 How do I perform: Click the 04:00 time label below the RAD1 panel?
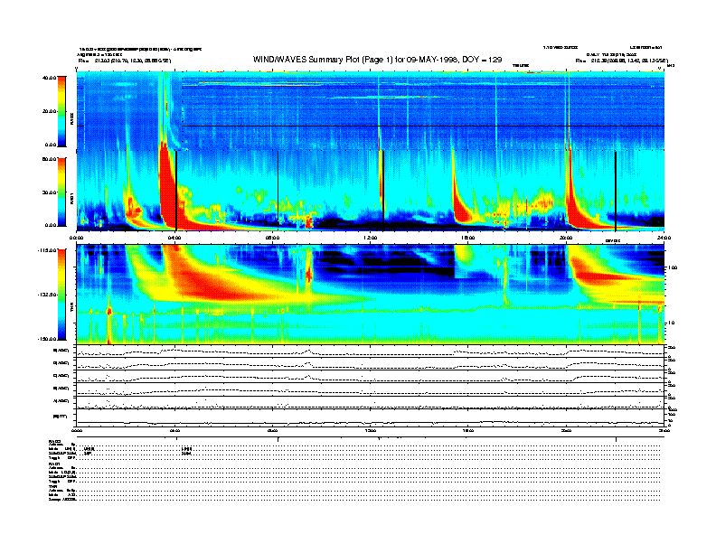pyautogui.click(x=174, y=238)
